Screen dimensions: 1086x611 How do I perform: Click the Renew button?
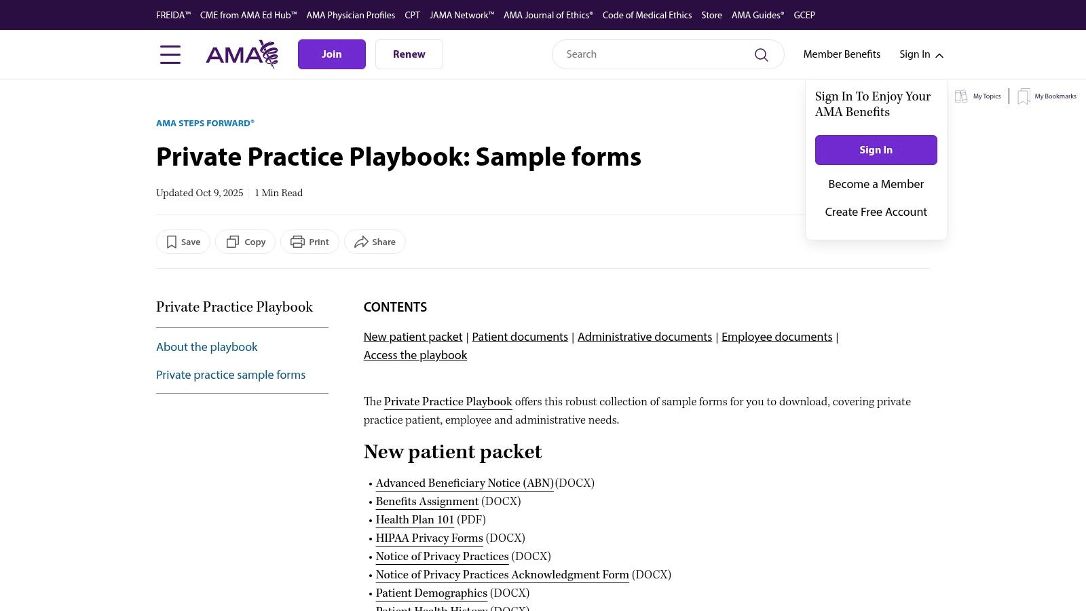409,54
